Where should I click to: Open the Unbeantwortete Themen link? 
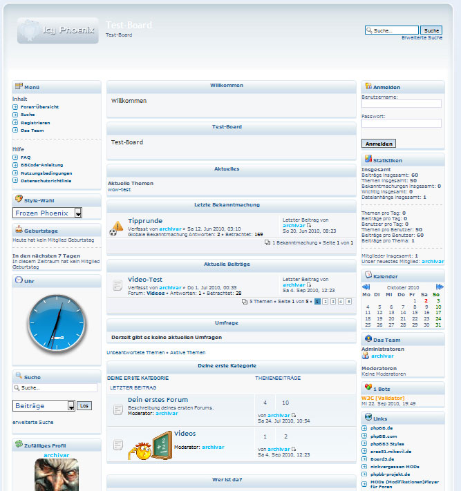135,352
